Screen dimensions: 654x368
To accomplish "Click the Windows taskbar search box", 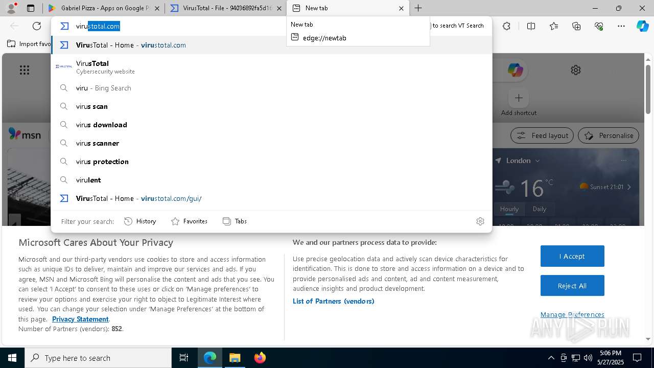I will click(x=98, y=358).
